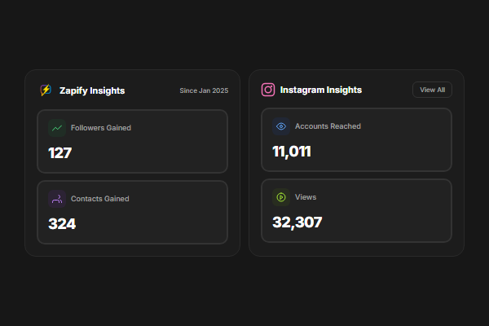
Task: Click the green Views play icon
Action: pos(281,196)
